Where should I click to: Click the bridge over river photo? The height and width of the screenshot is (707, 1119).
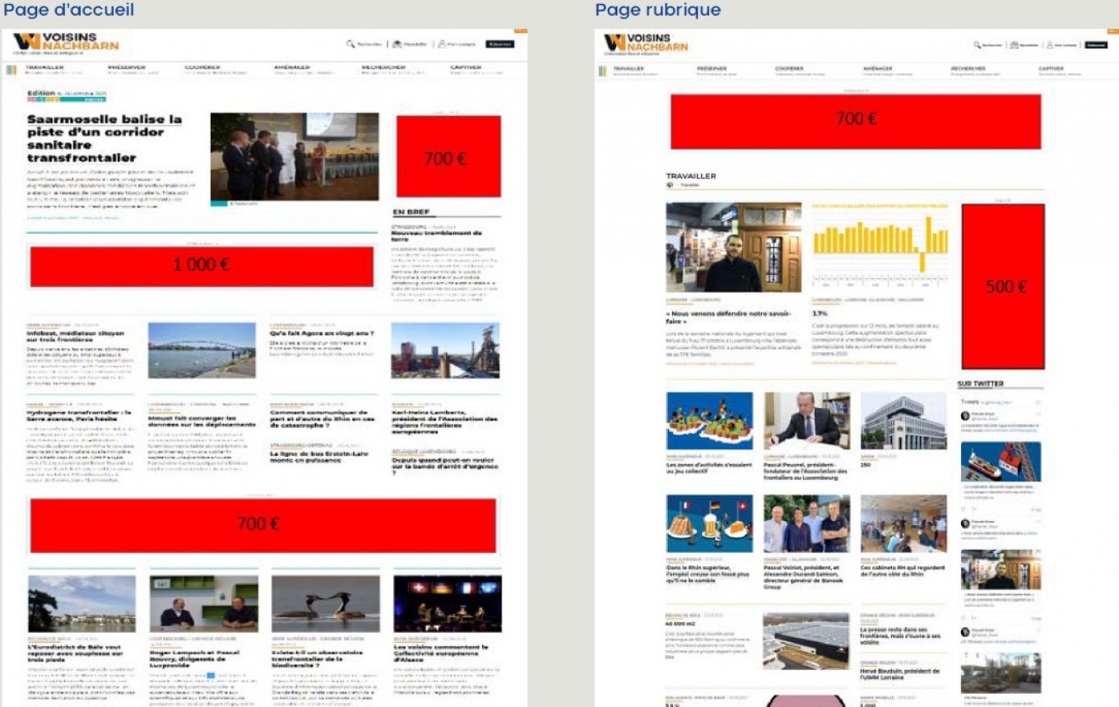pos(202,350)
